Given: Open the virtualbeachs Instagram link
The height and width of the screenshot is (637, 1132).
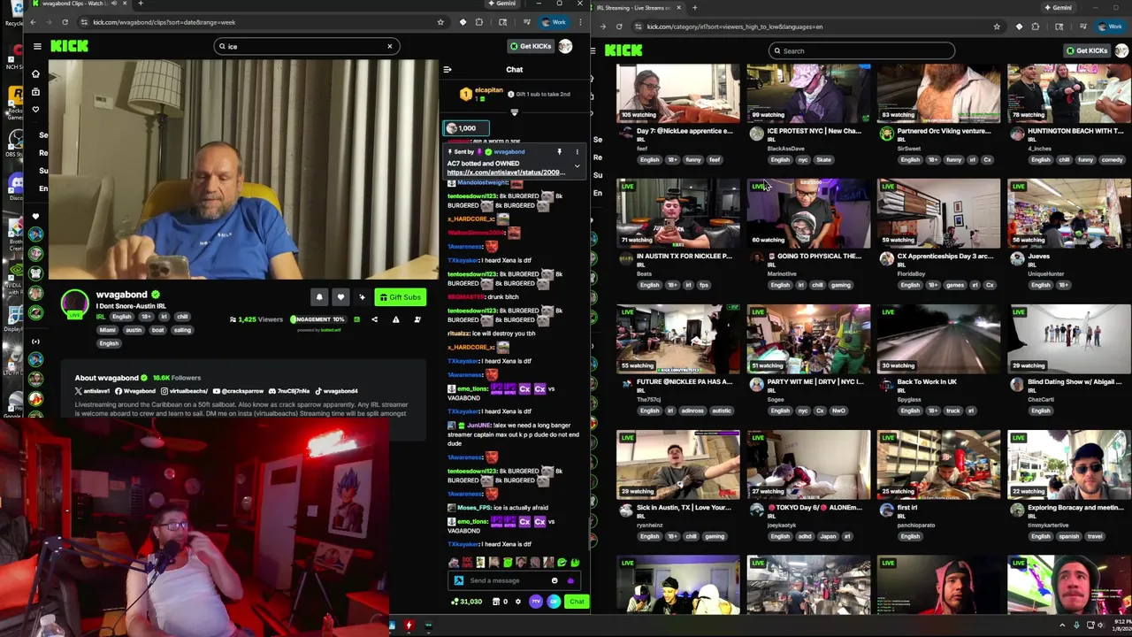Looking at the screenshot, I should [183, 391].
